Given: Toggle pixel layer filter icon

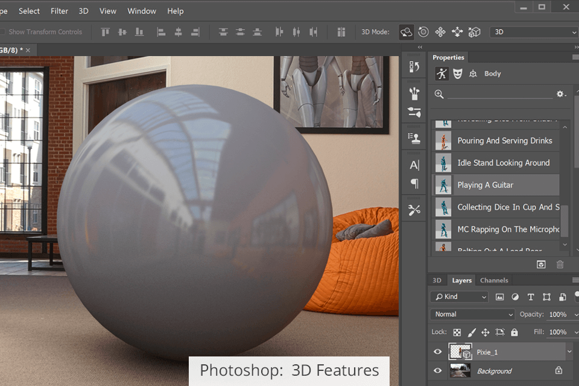Looking at the screenshot, I should (x=499, y=297).
